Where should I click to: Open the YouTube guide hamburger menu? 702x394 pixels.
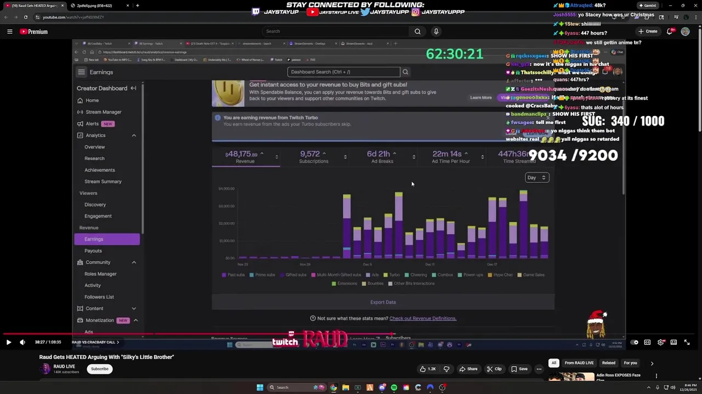[9, 32]
